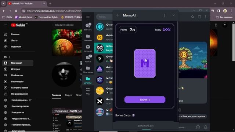Screen dimensions: 235x132
Task: Close the MomoAI mini app panel
Action: tap(174, 15)
